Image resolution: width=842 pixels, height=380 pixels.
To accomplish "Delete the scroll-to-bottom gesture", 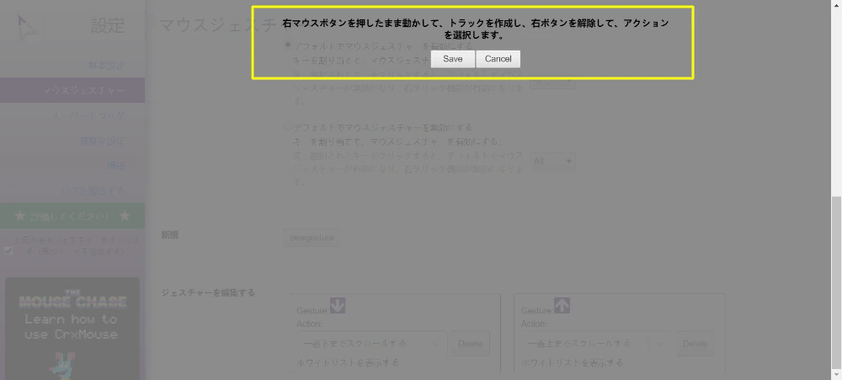I will coord(470,344).
